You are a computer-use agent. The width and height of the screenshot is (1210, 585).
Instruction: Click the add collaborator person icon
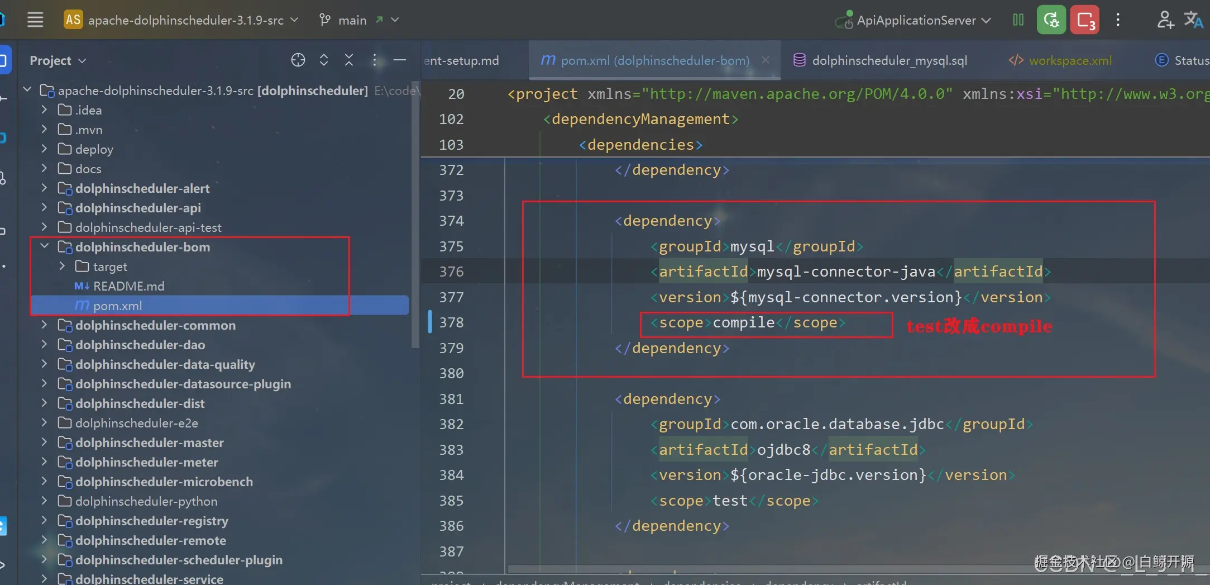(x=1164, y=20)
